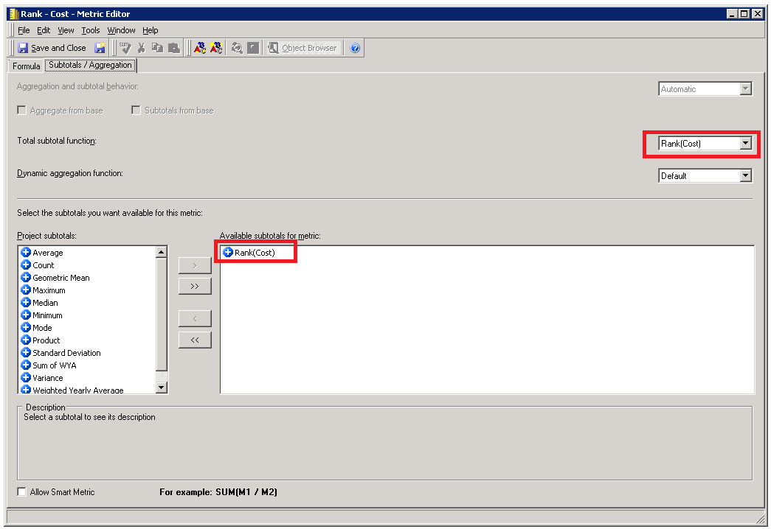Image resolution: width=771 pixels, height=529 pixels.
Task: Click the Save and Close toolbar button
Action: coord(52,48)
